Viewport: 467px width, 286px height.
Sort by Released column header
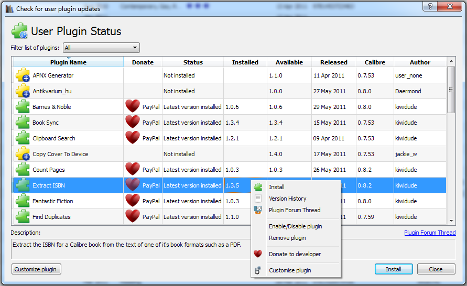pos(334,62)
